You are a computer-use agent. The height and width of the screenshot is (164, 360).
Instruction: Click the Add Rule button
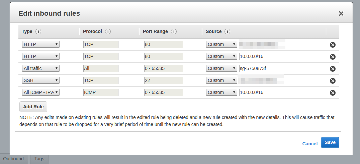(33, 107)
